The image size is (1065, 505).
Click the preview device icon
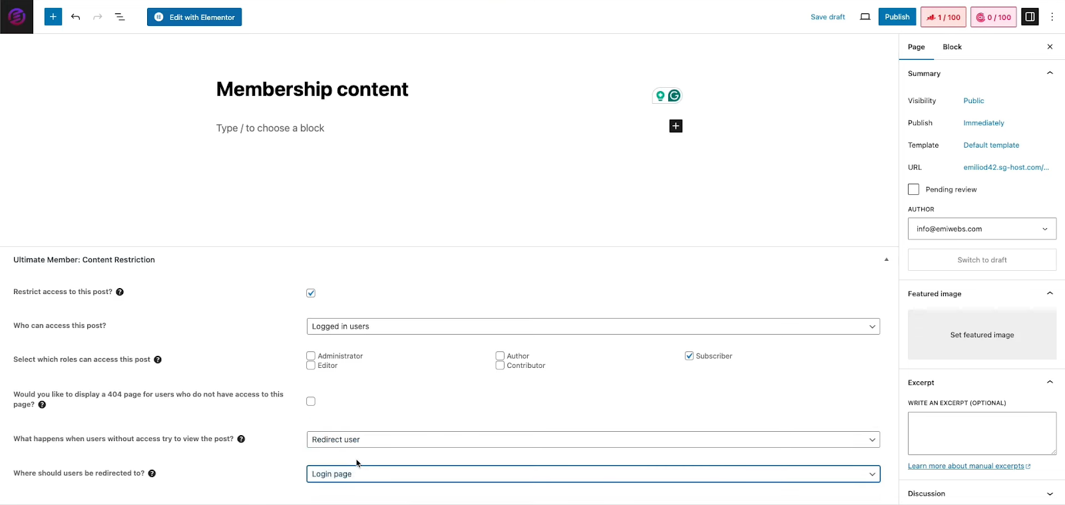(x=865, y=17)
